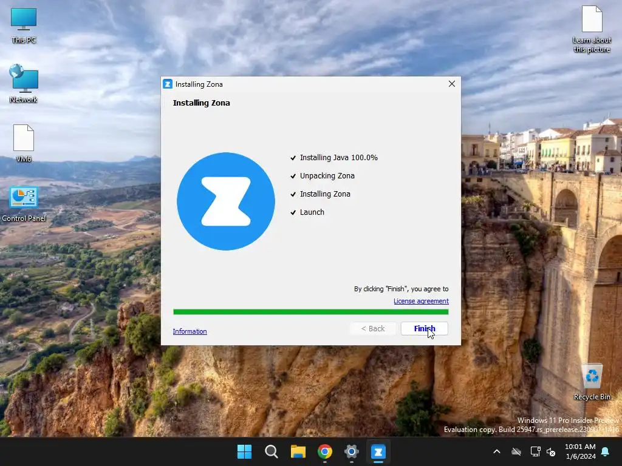The width and height of the screenshot is (622, 466).
Task: Click the Zona icon in title bar
Action: [168, 84]
